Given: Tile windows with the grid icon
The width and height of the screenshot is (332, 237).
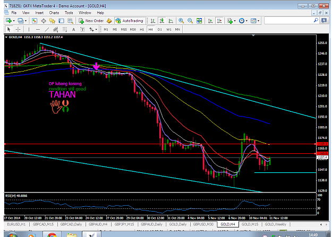Looking at the screenshot, I should coord(199,21).
